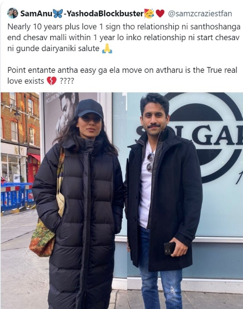The height and width of the screenshot is (309, 243).
Task: Click the red heart emoji beside name
Action: (160, 14)
